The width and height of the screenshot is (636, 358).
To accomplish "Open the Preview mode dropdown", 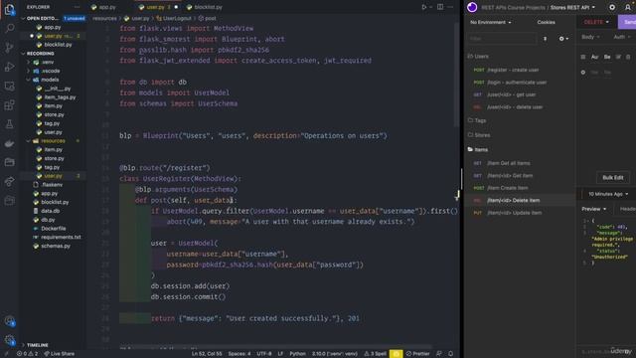I will coord(594,209).
